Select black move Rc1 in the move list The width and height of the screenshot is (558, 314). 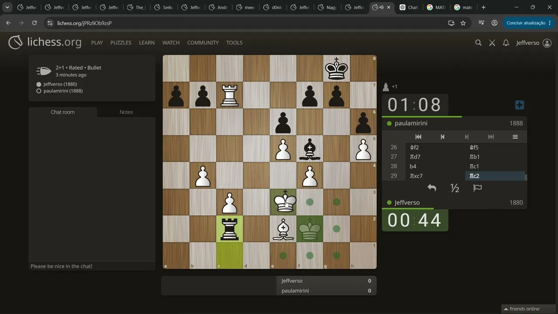495,166
